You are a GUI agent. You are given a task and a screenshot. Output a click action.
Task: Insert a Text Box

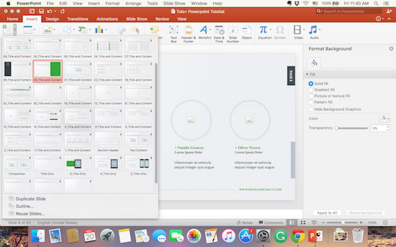click(x=174, y=34)
